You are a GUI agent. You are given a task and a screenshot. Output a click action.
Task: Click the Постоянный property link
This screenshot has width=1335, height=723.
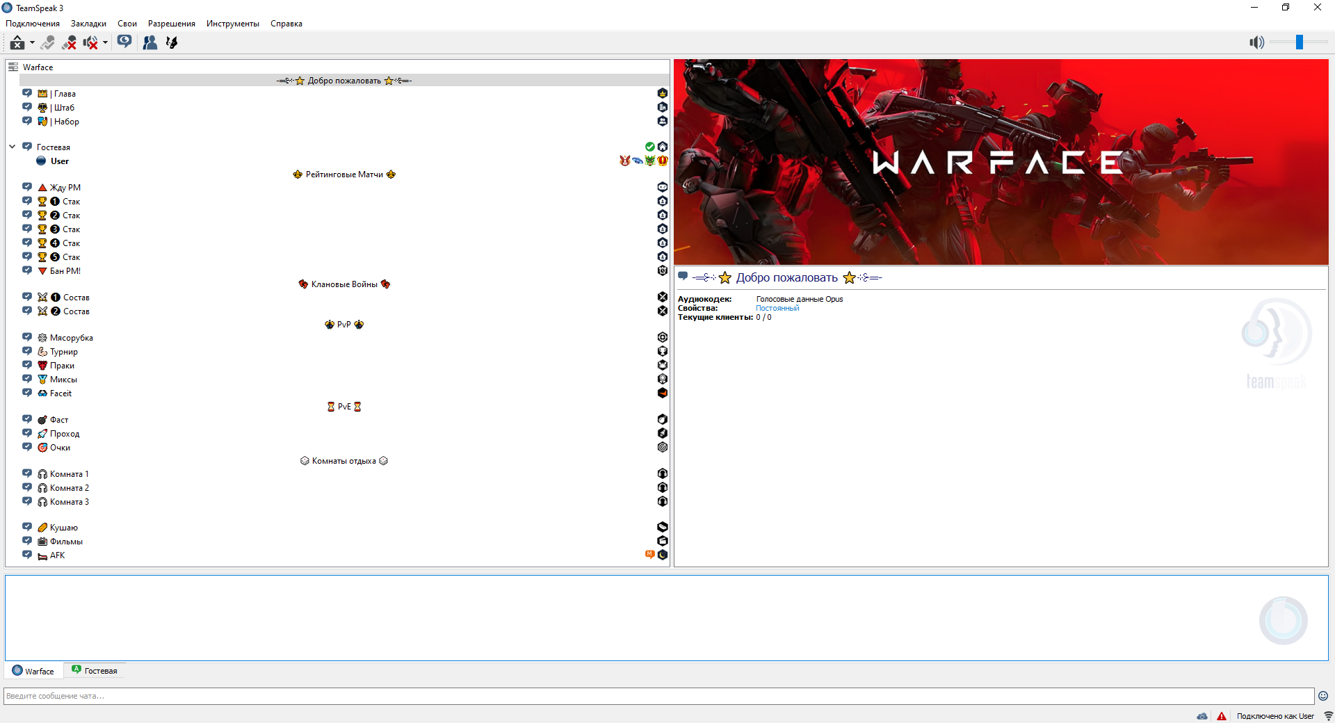click(x=777, y=308)
